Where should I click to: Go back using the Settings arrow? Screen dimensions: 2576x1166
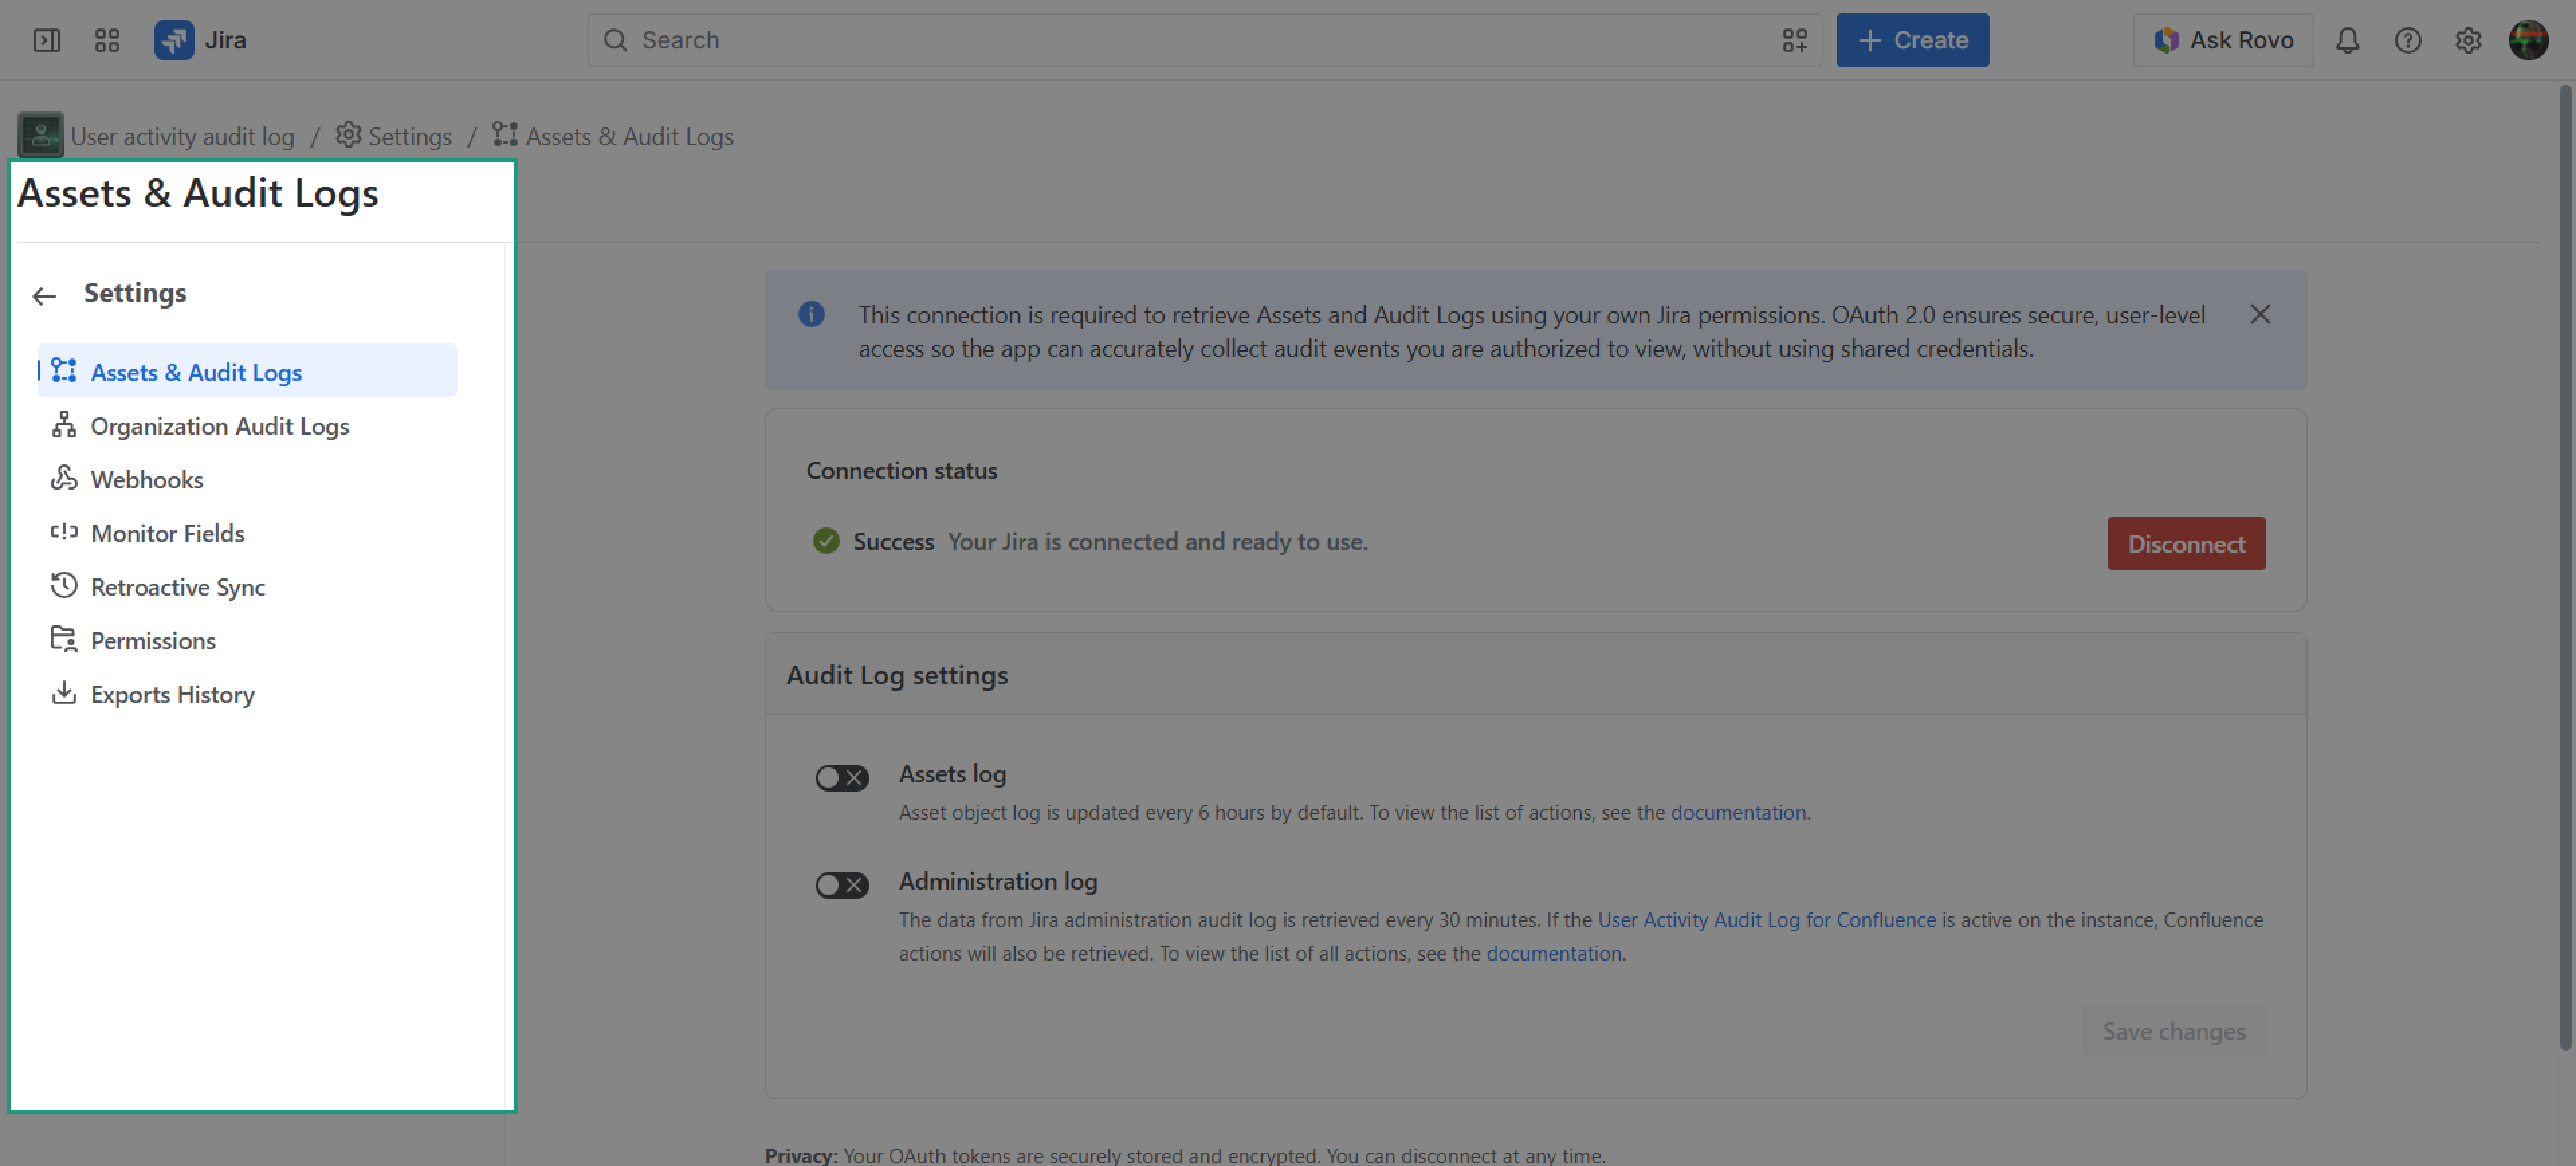point(44,295)
